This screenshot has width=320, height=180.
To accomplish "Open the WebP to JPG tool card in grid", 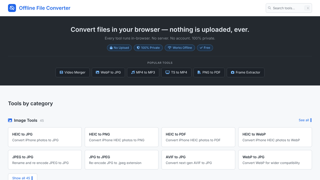I will [x=275, y=160].
